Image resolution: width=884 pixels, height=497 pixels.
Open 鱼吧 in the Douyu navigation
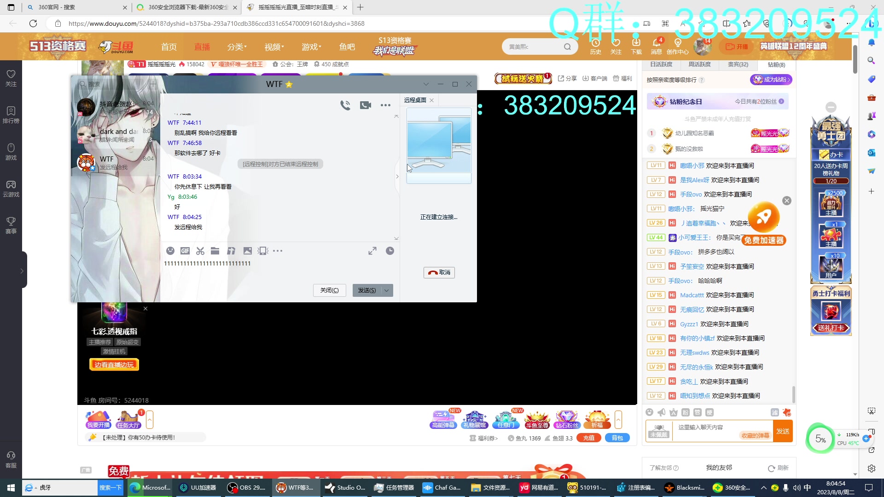(x=347, y=47)
